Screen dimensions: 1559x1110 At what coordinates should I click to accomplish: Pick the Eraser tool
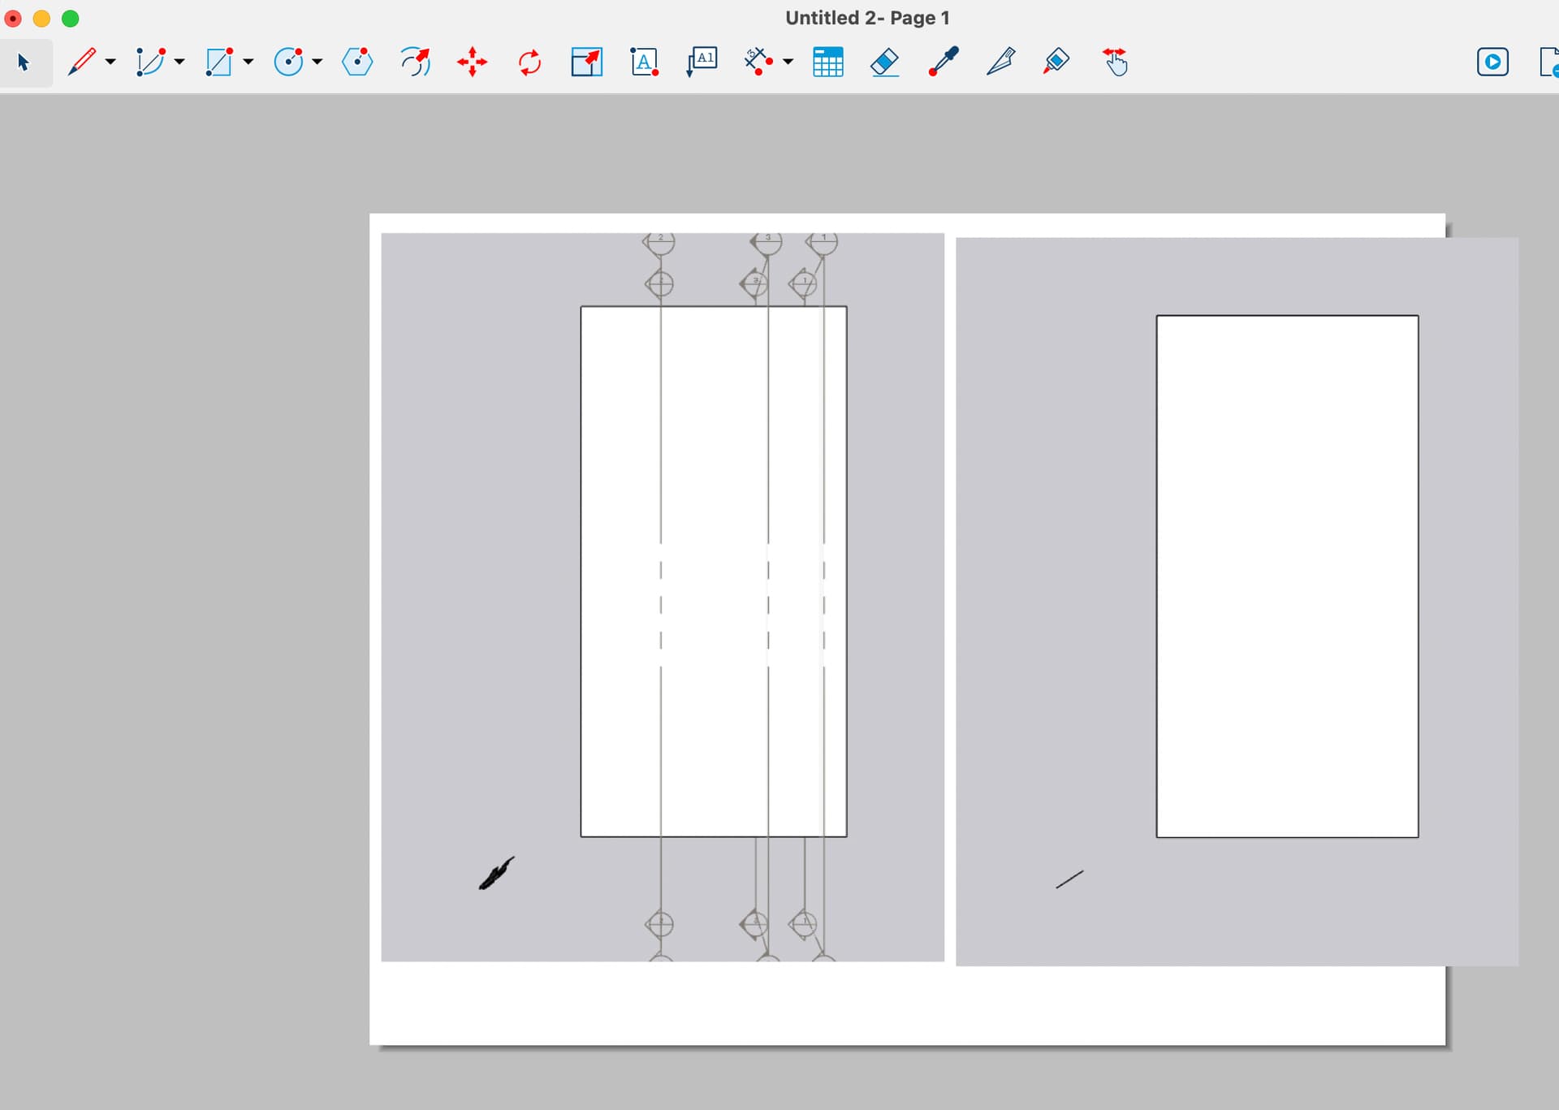point(884,63)
